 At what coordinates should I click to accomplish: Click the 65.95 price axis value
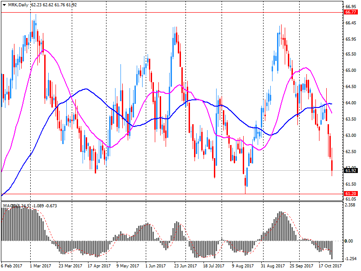point(351,39)
